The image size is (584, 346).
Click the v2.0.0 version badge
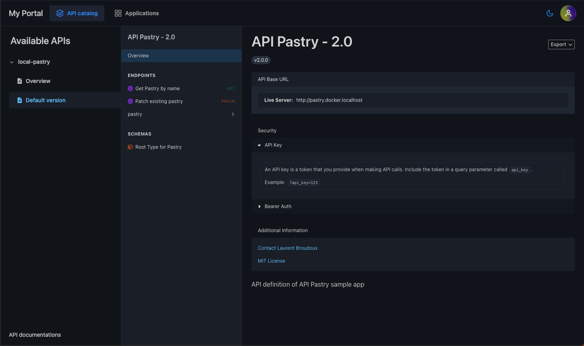click(261, 60)
